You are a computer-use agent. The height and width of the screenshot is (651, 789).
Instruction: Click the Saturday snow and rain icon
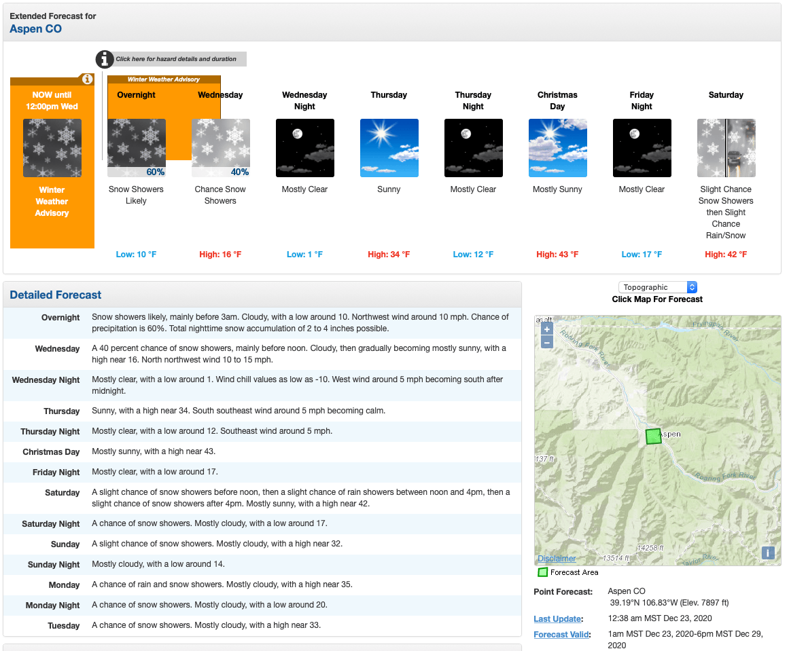726,148
